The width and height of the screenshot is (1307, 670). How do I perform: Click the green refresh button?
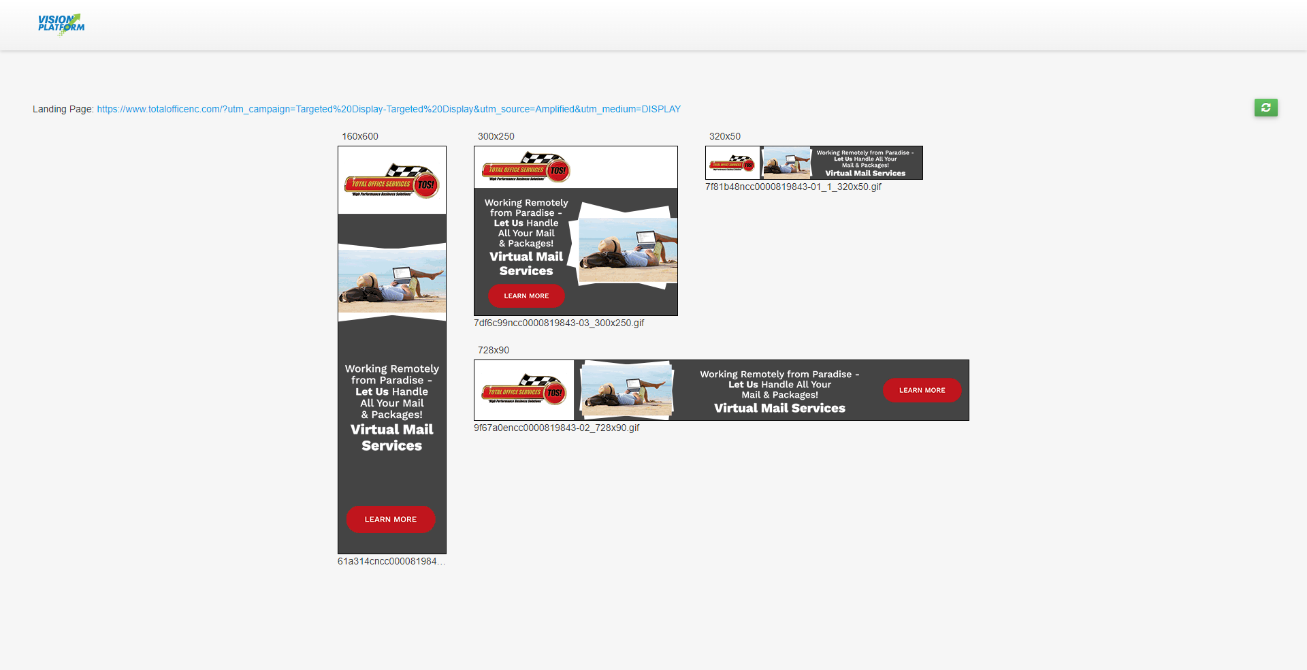[x=1265, y=108]
